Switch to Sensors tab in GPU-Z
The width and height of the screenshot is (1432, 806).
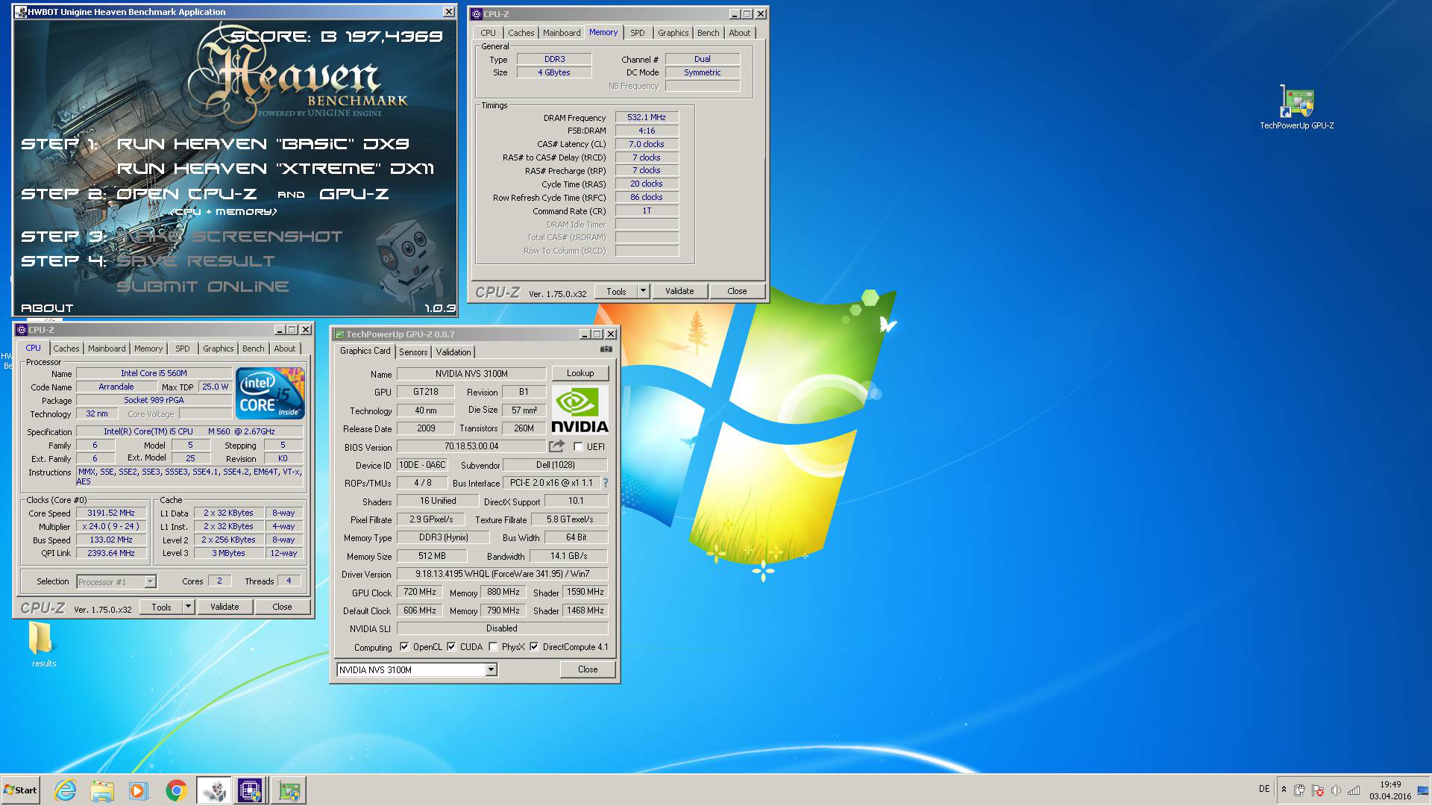(x=413, y=352)
